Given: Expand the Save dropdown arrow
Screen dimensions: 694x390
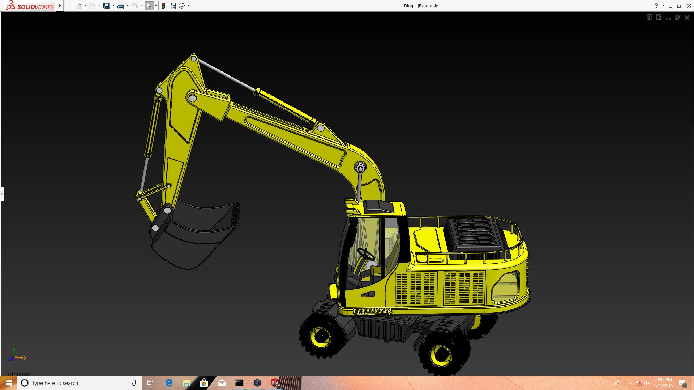Looking at the screenshot, I should tap(113, 6).
